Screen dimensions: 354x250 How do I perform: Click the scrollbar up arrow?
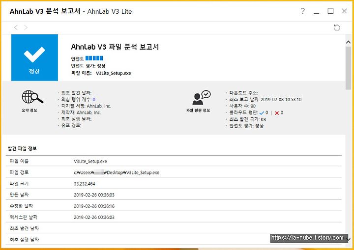[349, 42]
